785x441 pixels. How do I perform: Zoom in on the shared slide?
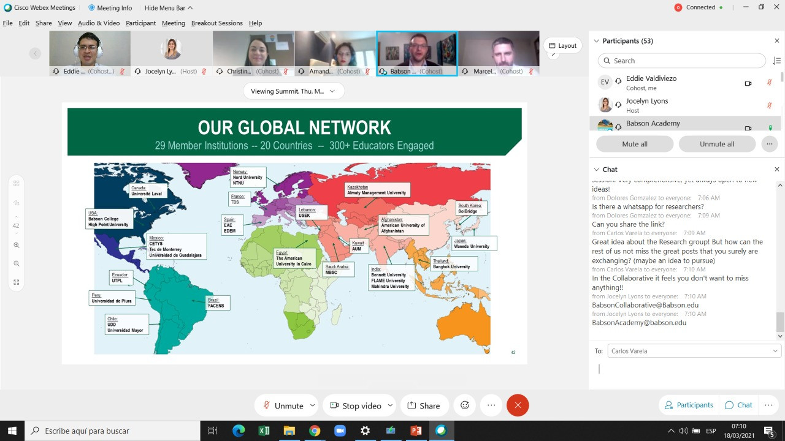pos(17,245)
